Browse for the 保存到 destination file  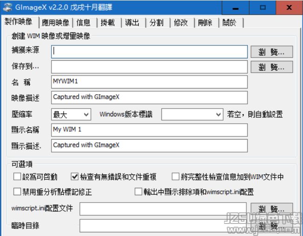click(272, 67)
